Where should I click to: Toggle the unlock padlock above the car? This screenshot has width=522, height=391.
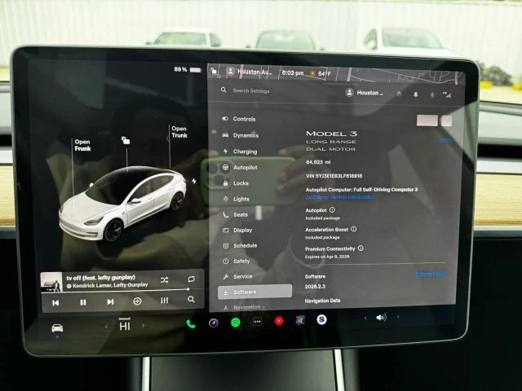(126, 140)
